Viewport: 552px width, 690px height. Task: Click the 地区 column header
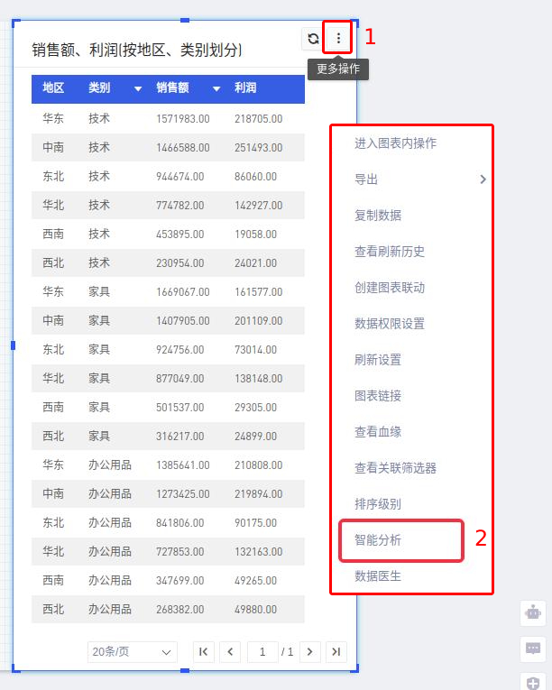click(x=53, y=88)
